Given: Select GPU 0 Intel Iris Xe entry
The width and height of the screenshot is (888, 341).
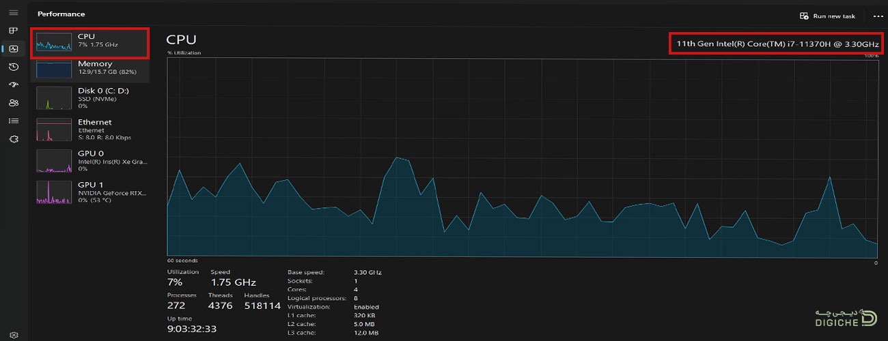Looking at the screenshot, I should (x=89, y=161).
